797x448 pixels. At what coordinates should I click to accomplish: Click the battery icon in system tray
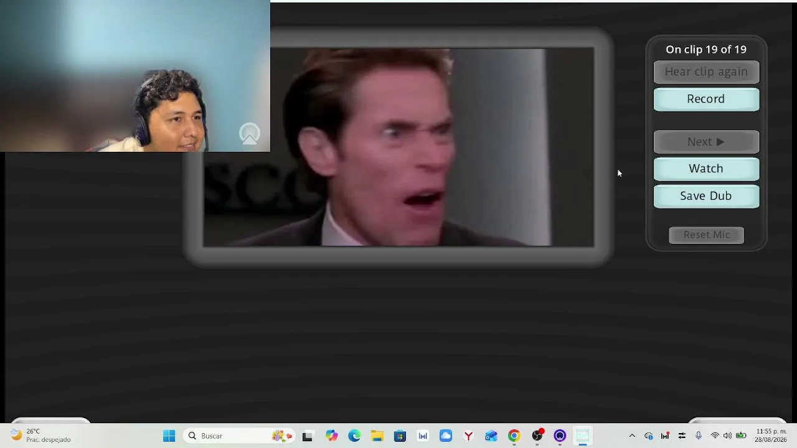(741, 436)
